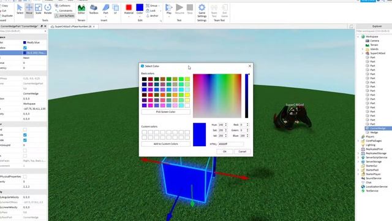Screen dimensions: 392x221
Task: Toggle the Constraints option
Action: 64,10
